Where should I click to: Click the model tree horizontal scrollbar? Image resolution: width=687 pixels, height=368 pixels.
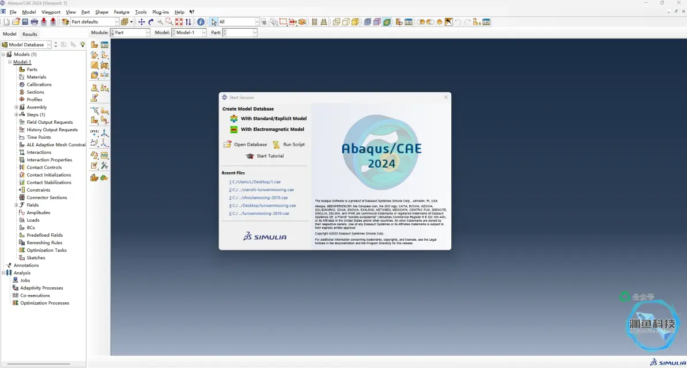39,363
